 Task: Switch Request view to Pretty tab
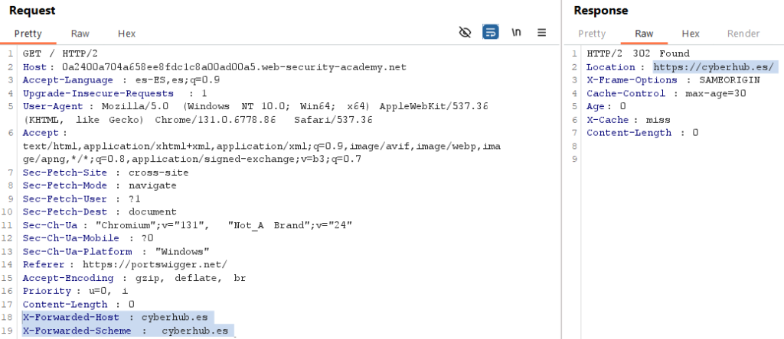[x=28, y=34]
